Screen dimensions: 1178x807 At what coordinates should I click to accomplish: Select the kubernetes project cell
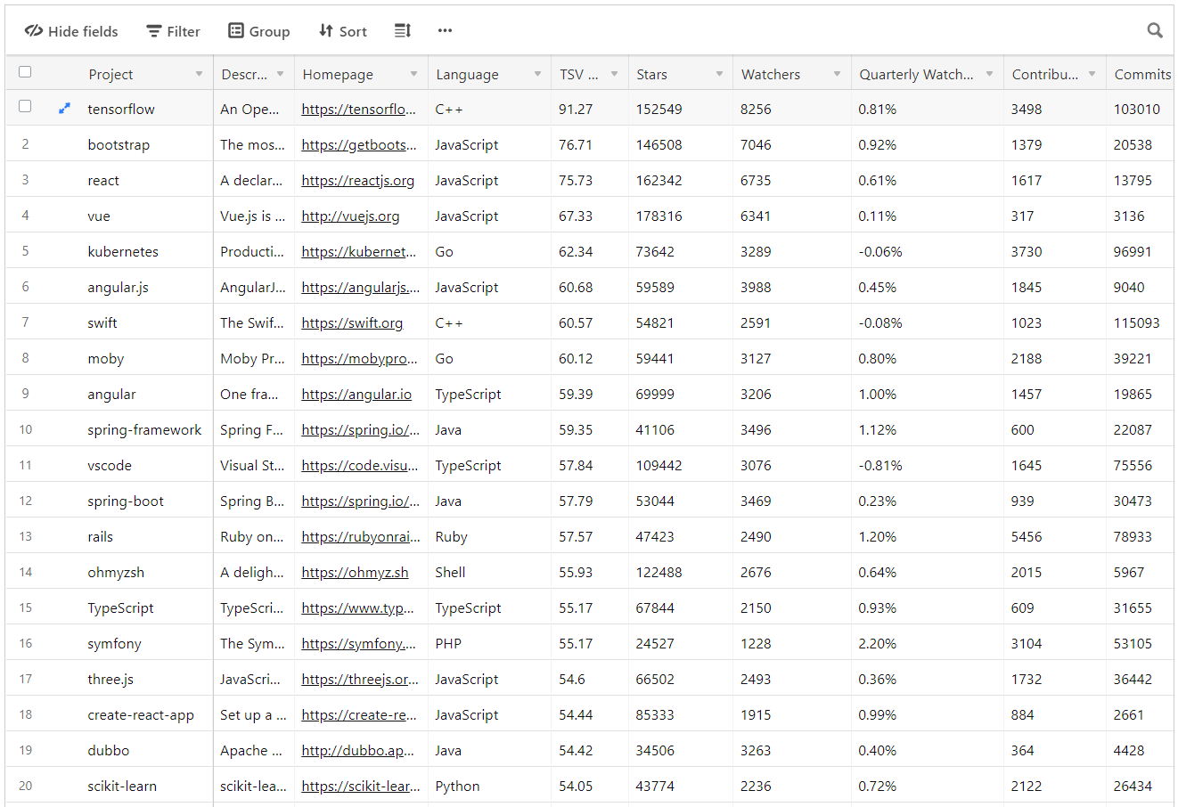[x=123, y=252]
